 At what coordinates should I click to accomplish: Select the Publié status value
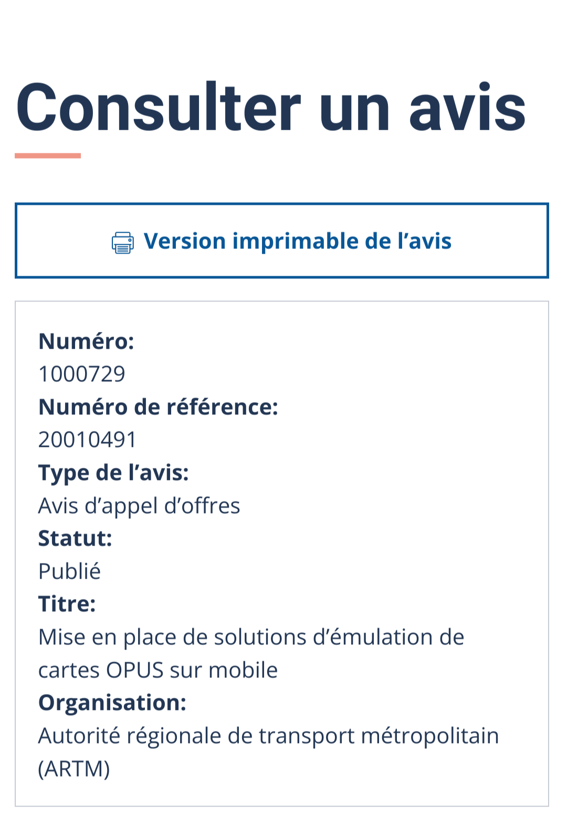(69, 571)
